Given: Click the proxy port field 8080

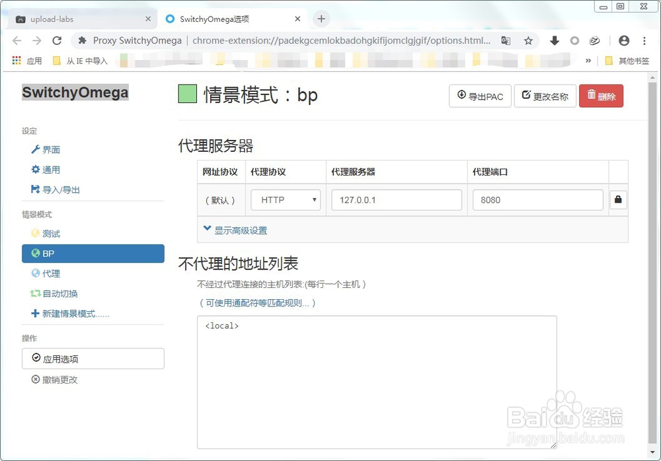Looking at the screenshot, I should coord(538,199).
